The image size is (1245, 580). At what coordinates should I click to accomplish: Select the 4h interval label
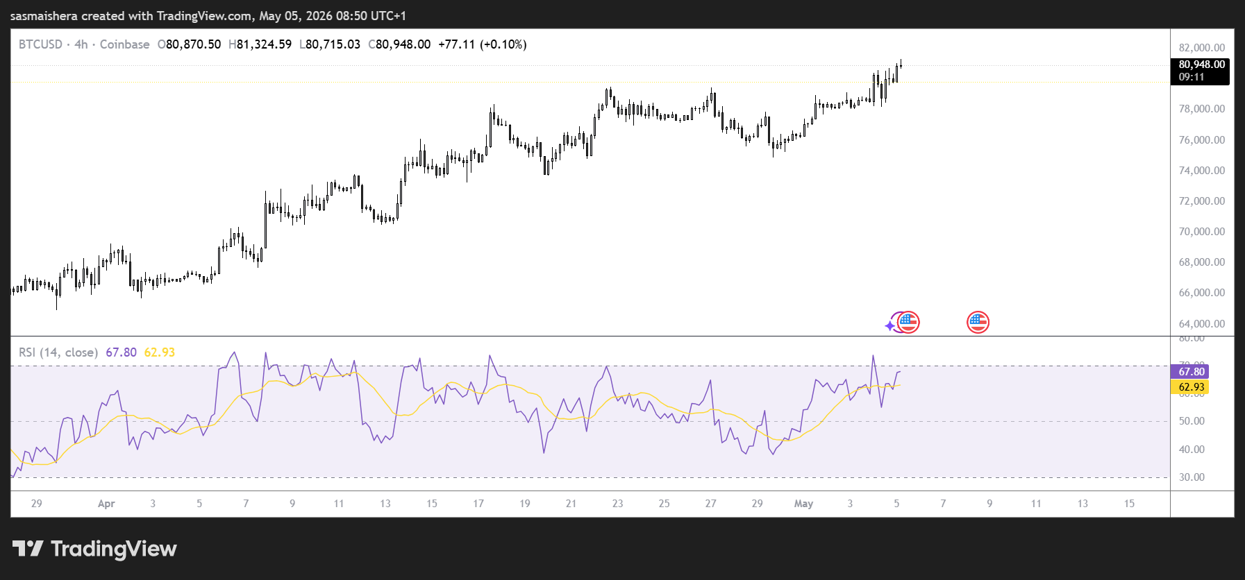point(81,44)
